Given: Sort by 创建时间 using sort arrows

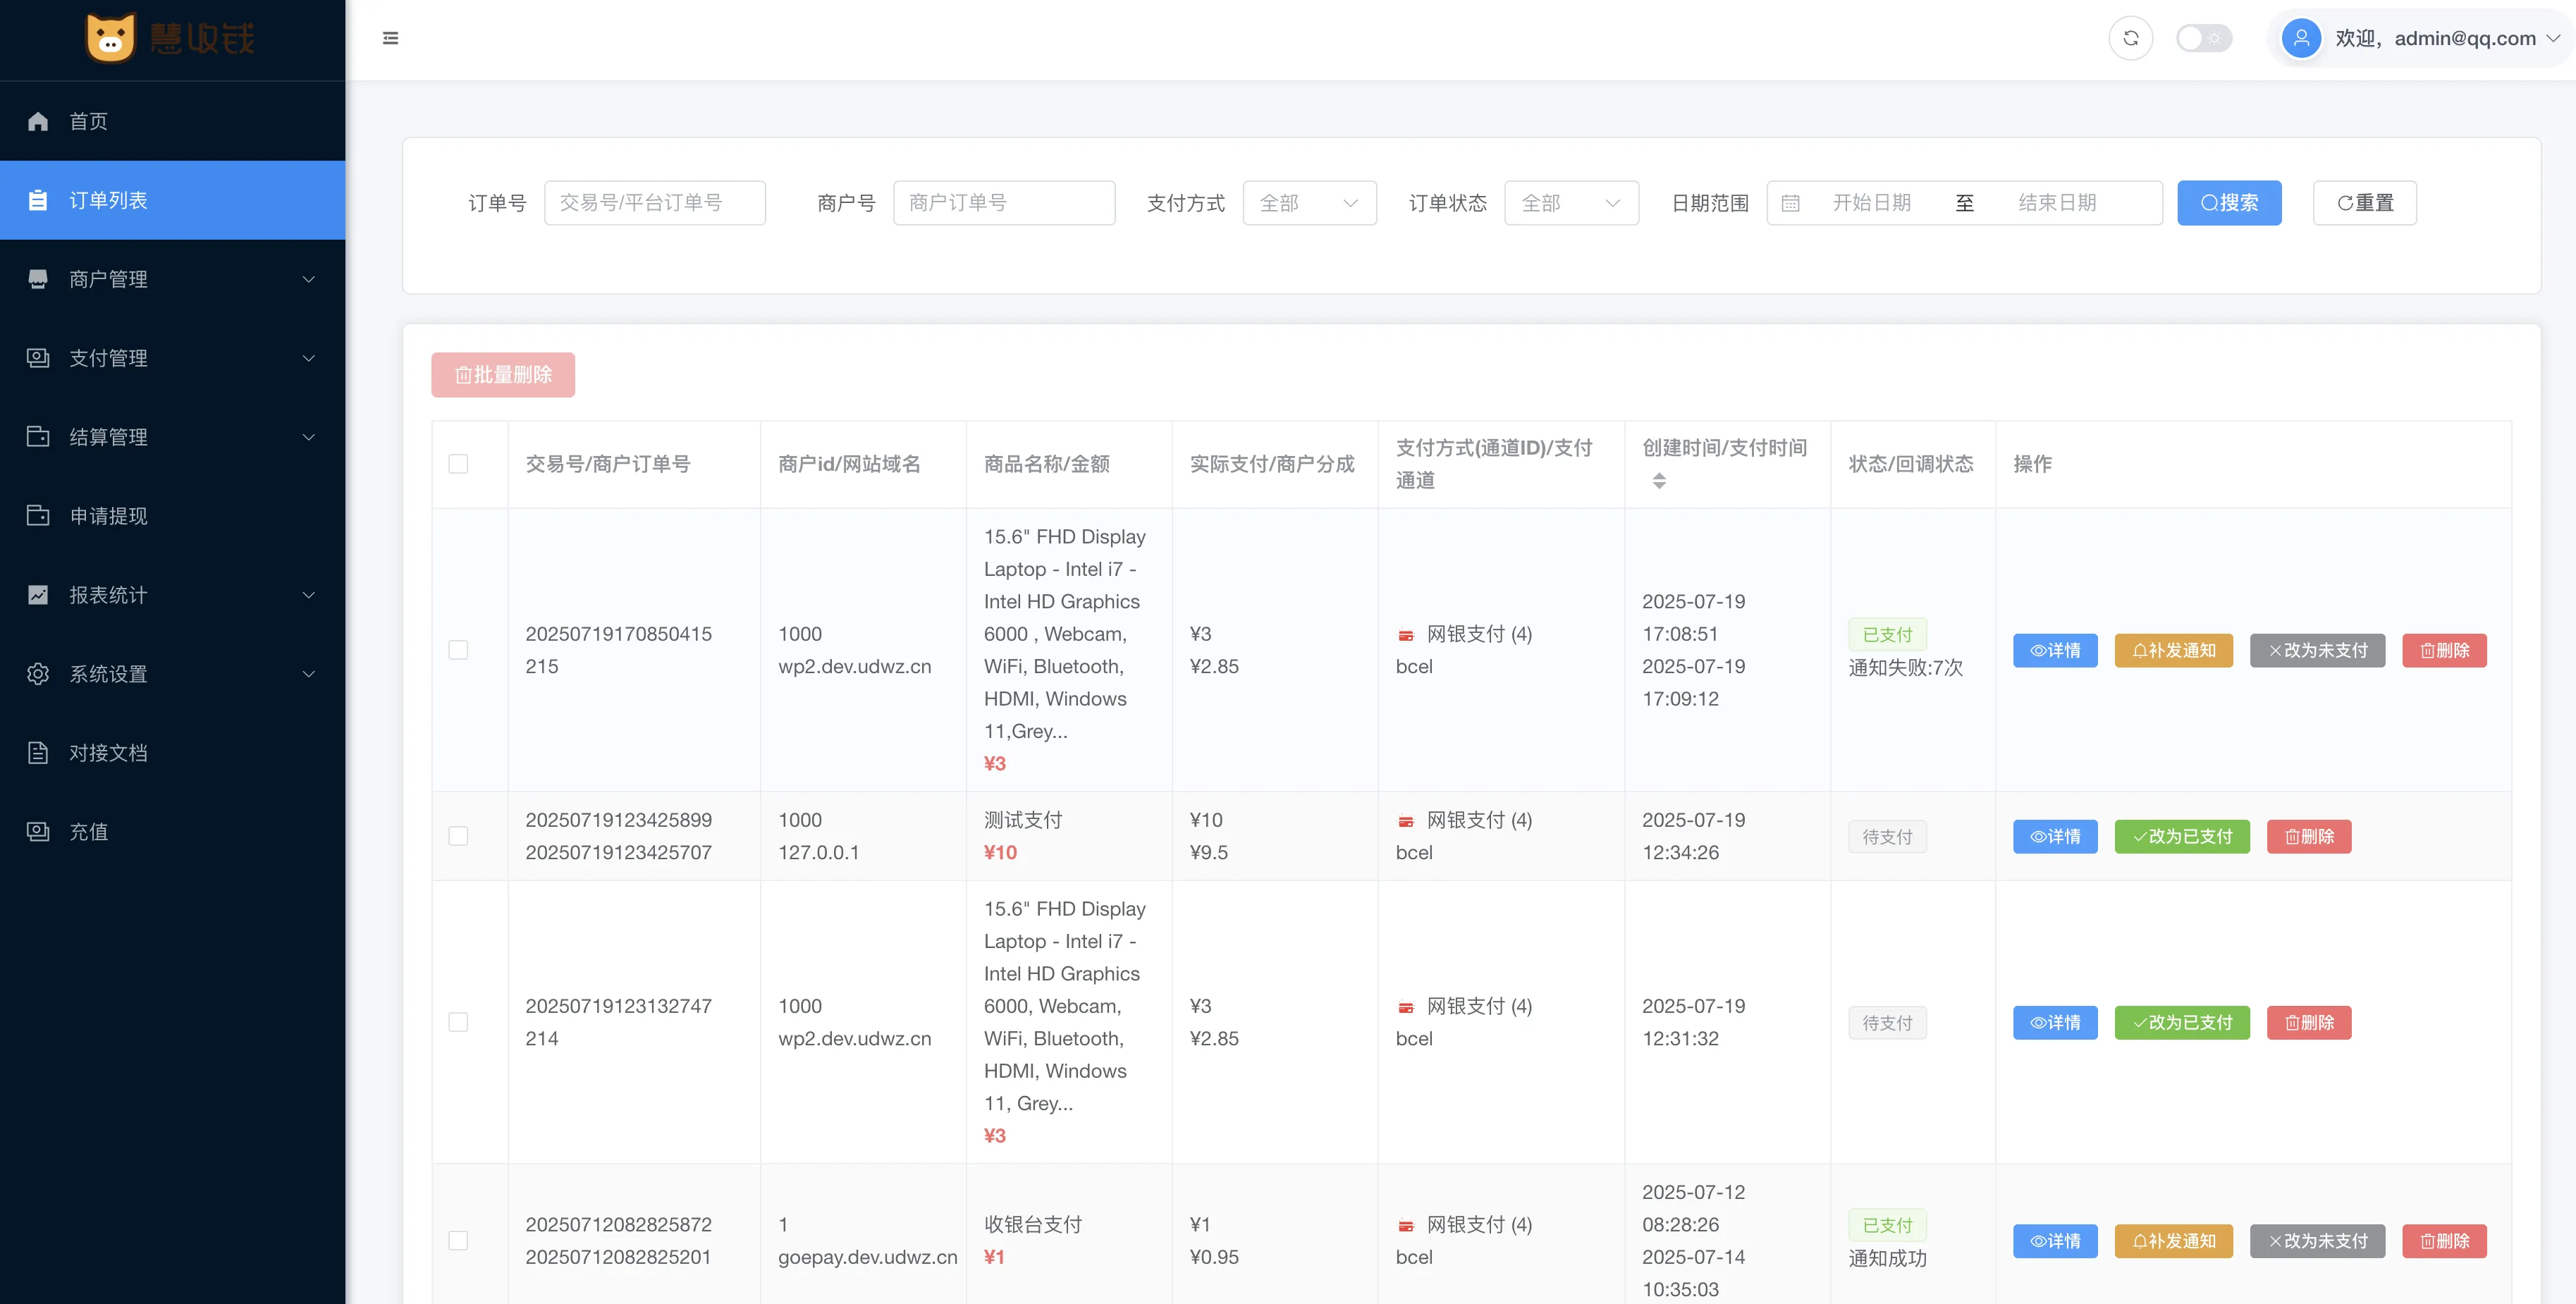Looking at the screenshot, I should [1659, 481].
